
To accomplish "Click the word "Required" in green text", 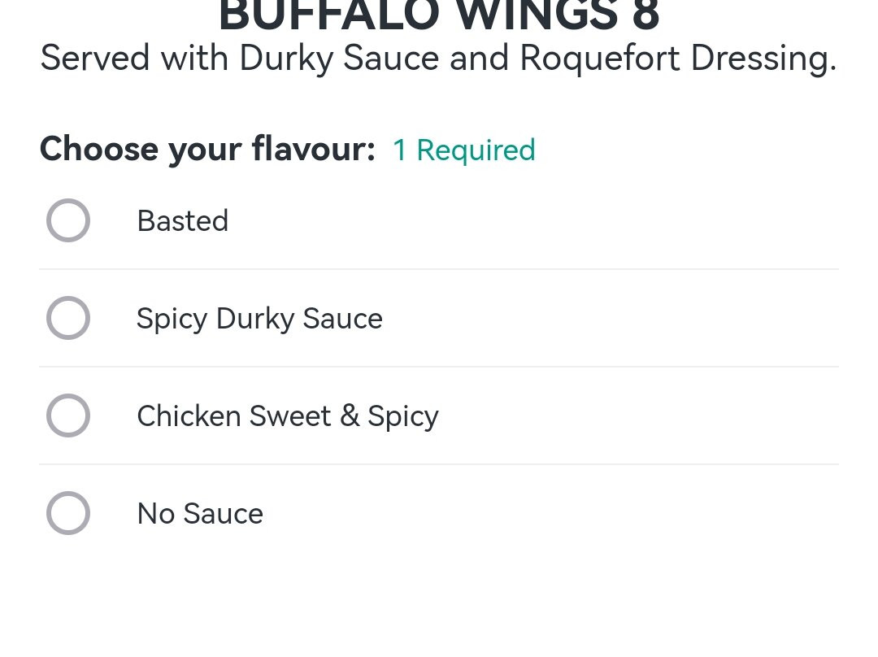I will [476, 150].
